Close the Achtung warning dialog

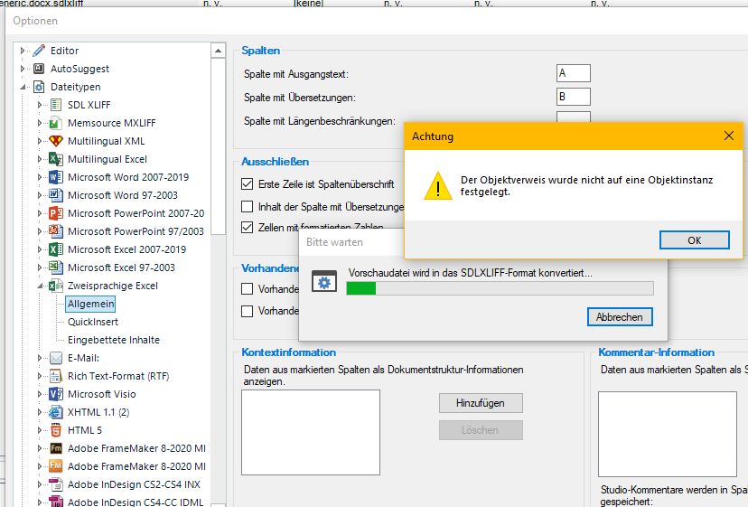[x=728, y=136]
